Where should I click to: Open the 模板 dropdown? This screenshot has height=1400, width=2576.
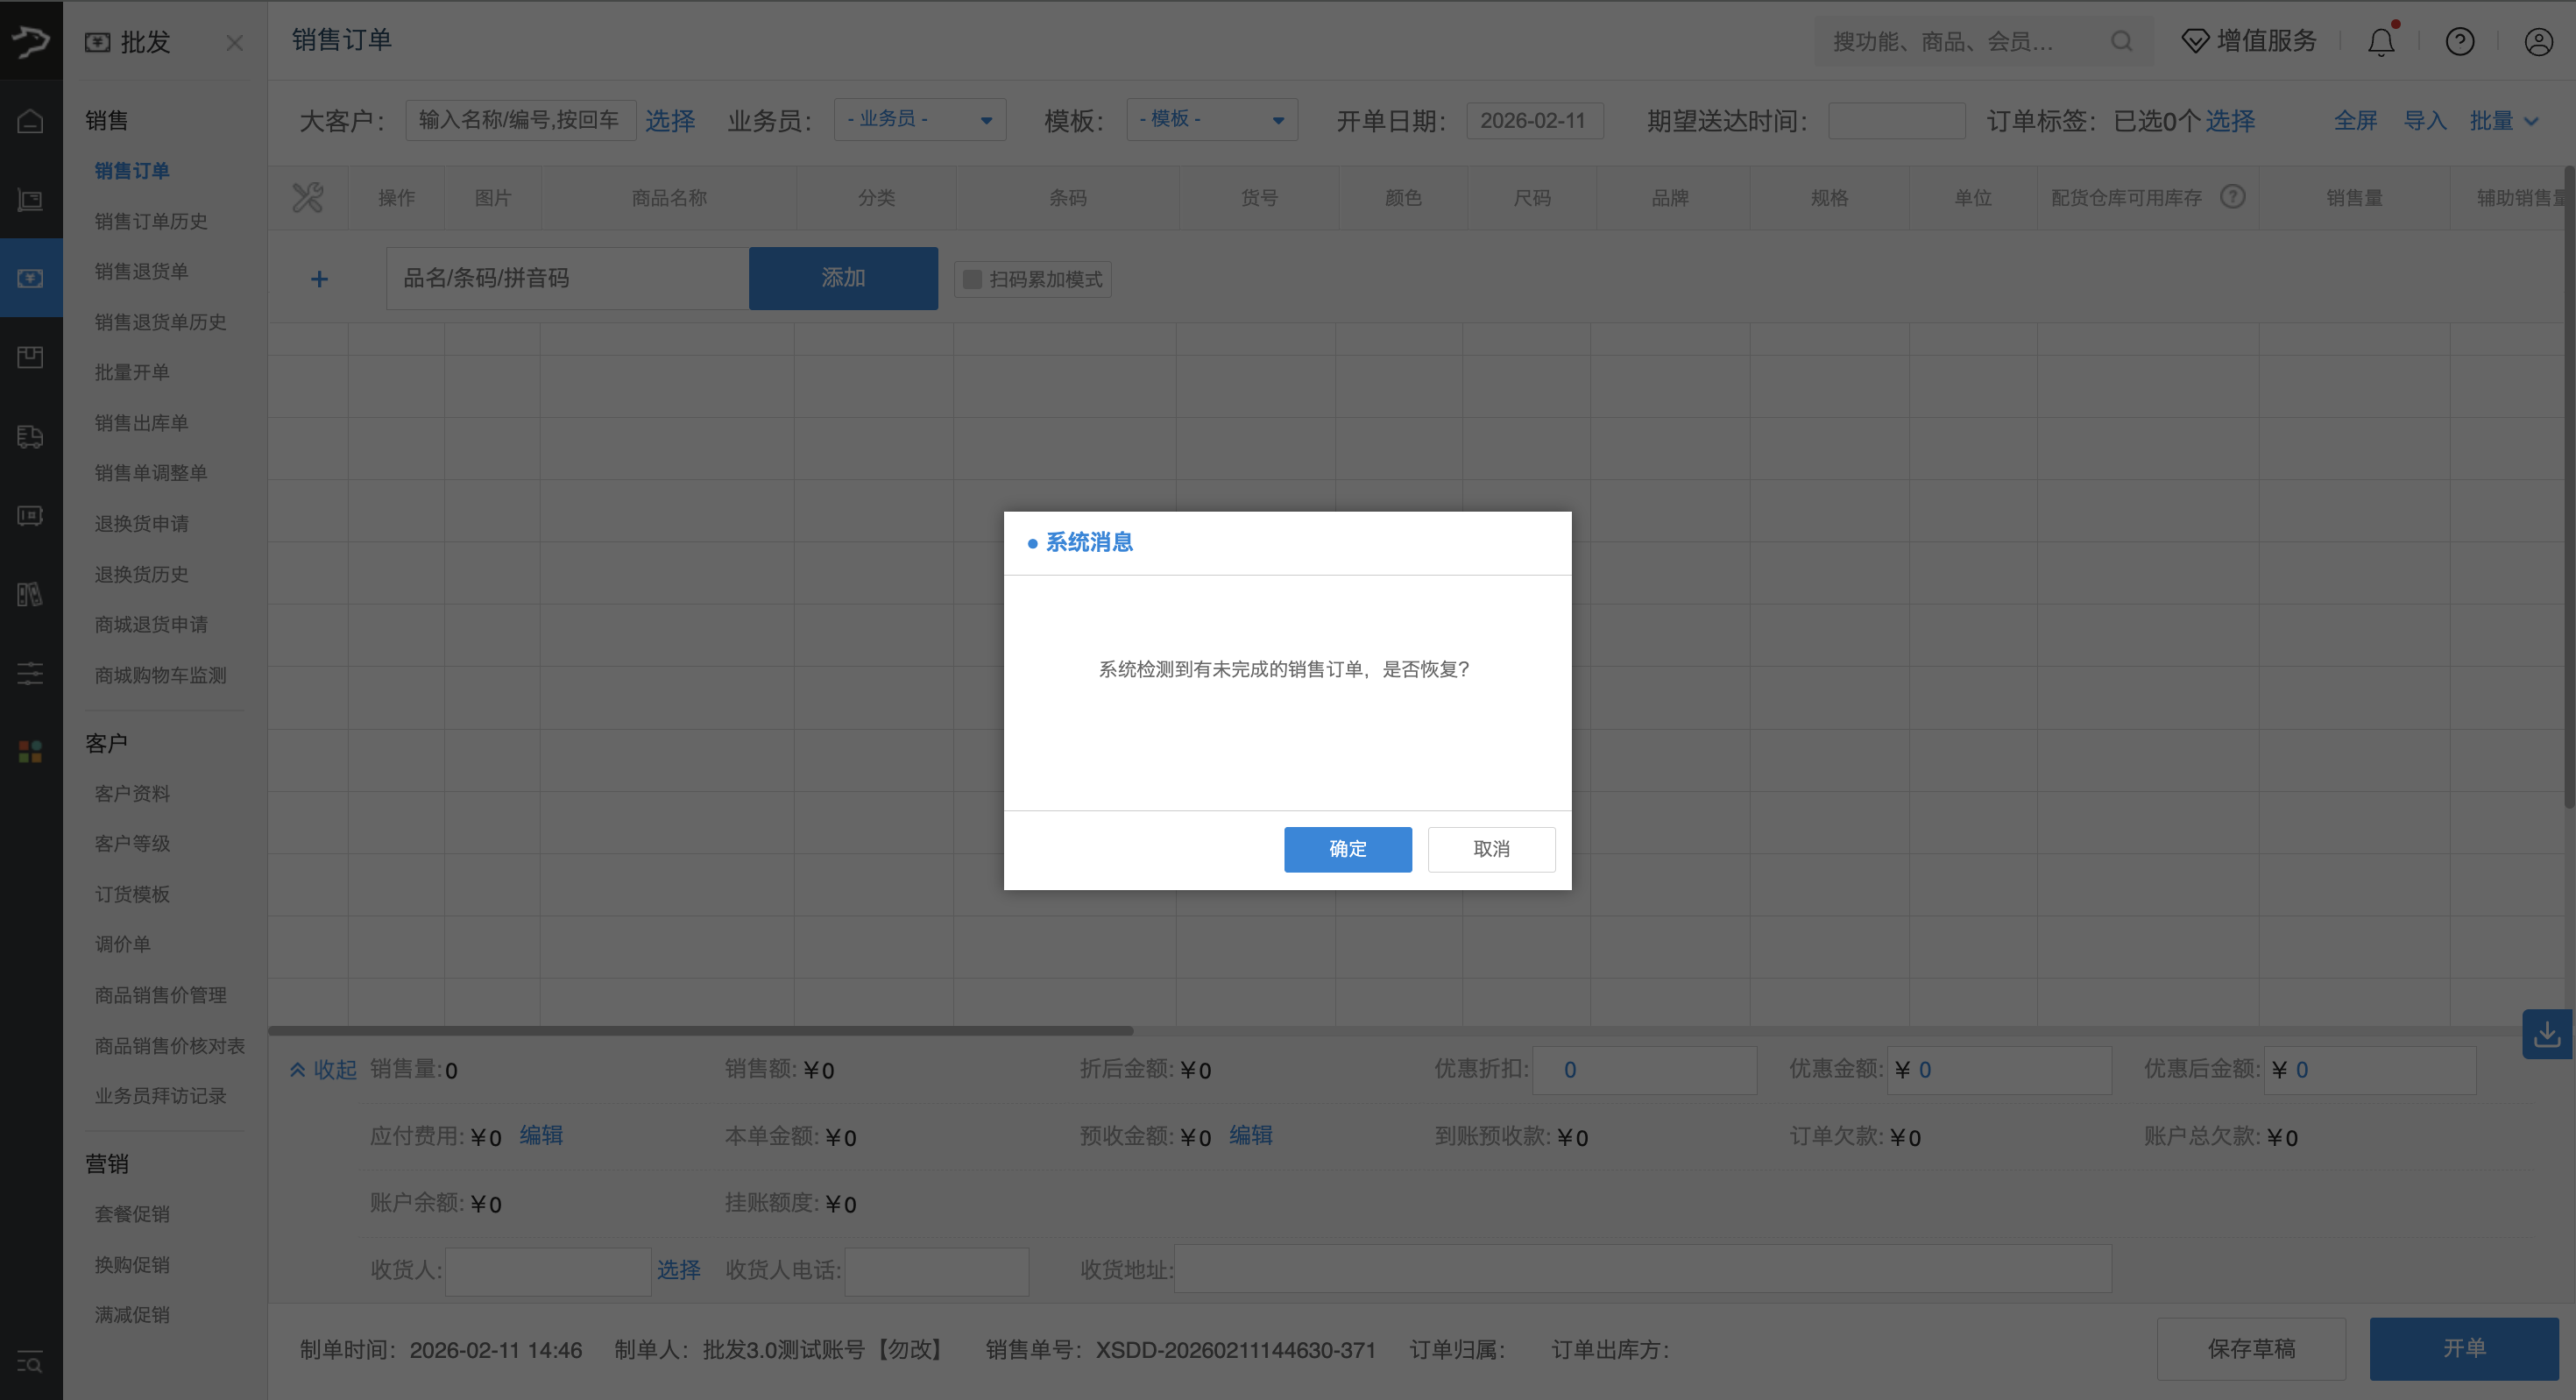(x=1211, y=120)
